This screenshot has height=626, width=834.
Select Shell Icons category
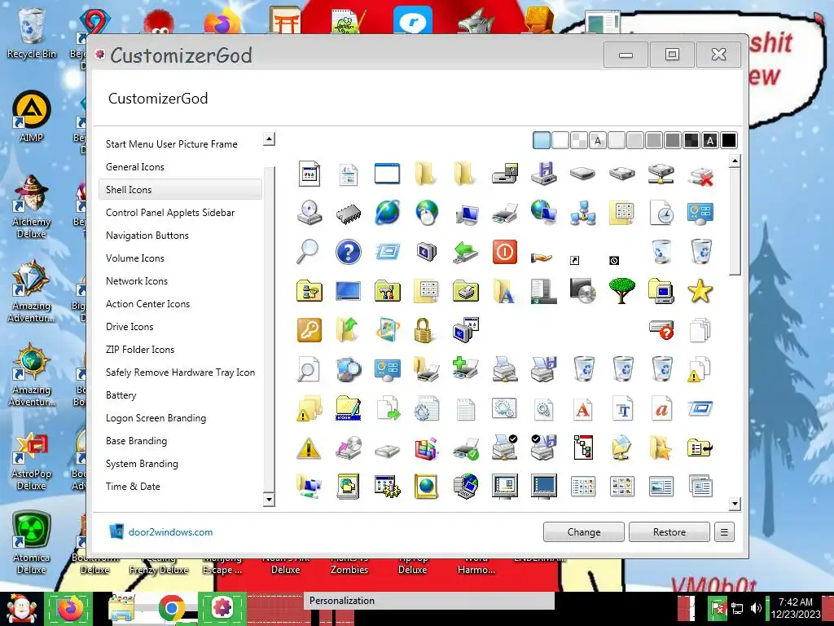point(180,190)
